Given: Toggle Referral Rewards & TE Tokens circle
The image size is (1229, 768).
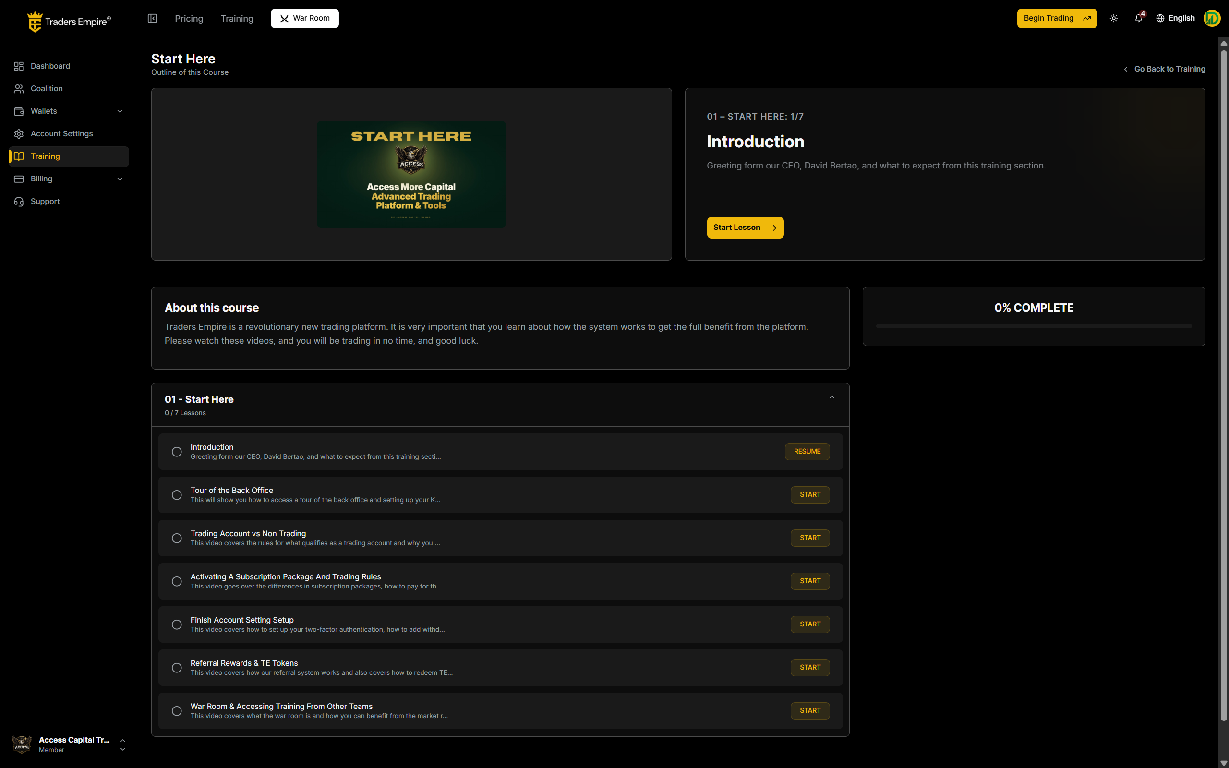Looking at the screenshot, I should [177, 667].
